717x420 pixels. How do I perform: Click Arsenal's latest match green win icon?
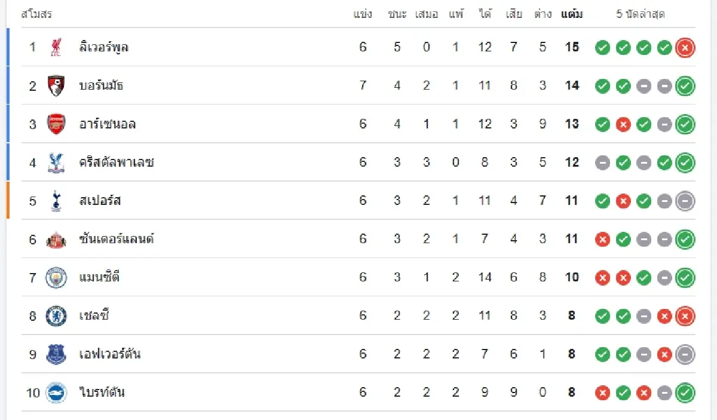(685, 124)
